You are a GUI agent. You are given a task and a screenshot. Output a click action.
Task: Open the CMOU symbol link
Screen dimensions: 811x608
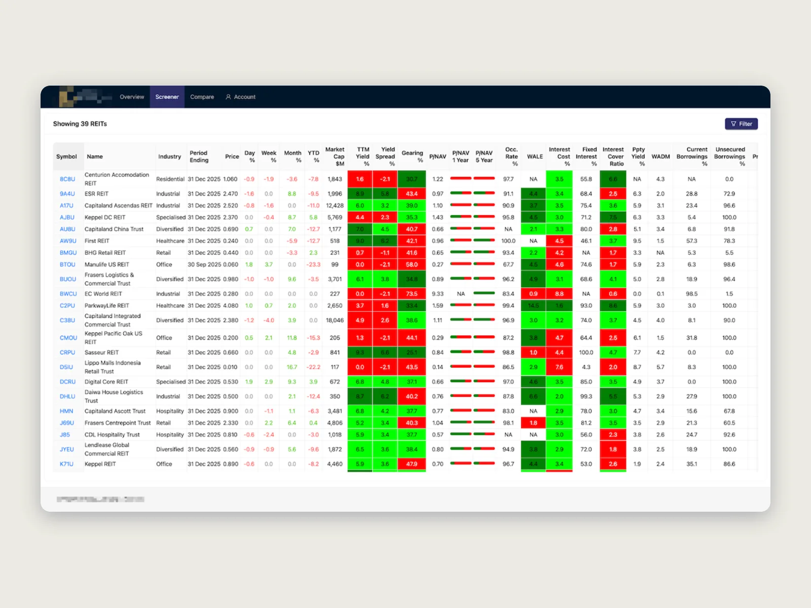68,338
